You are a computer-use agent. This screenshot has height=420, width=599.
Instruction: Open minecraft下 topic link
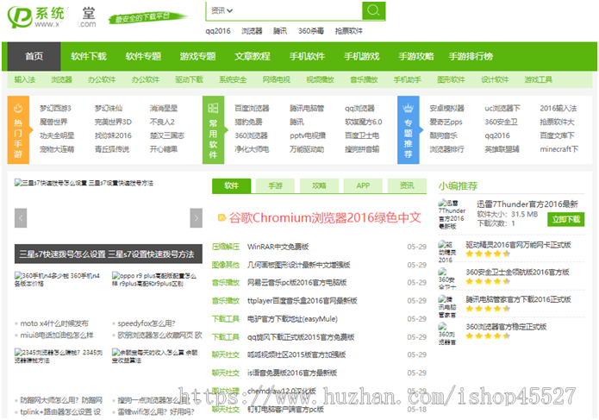pyautogui.click(x=558, y=149)
